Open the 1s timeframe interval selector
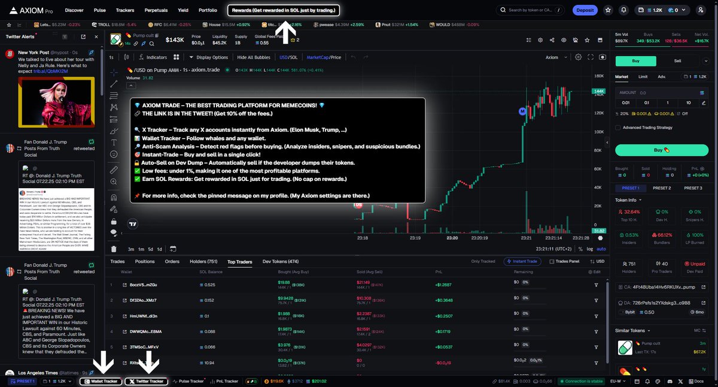This screenshot has width=718, height=387. click(111, 58)
